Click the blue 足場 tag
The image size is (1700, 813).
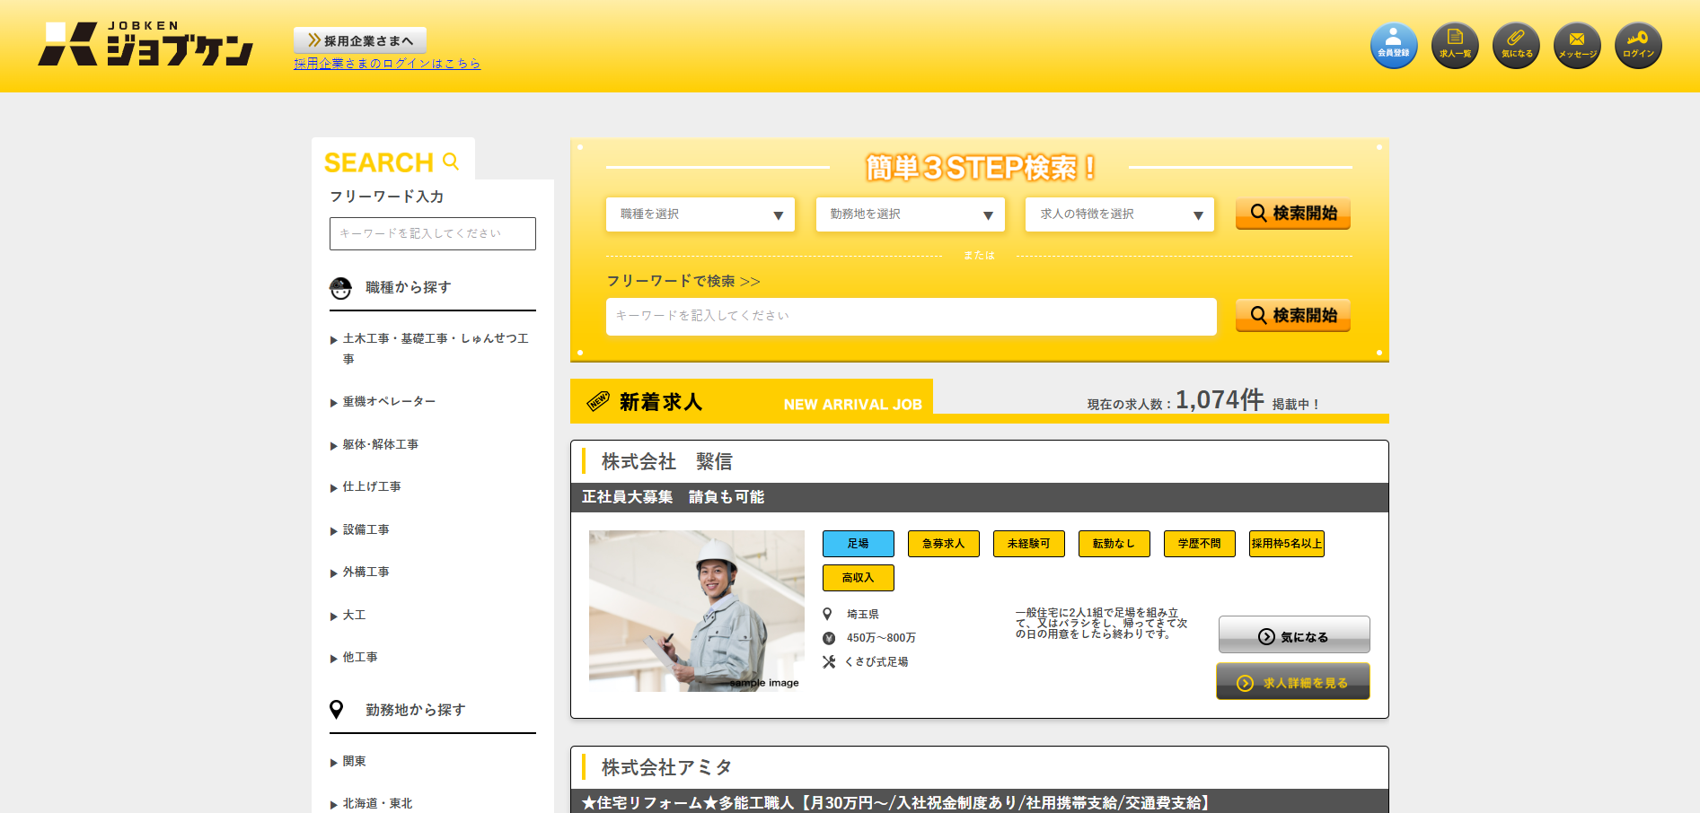(858, 544)
